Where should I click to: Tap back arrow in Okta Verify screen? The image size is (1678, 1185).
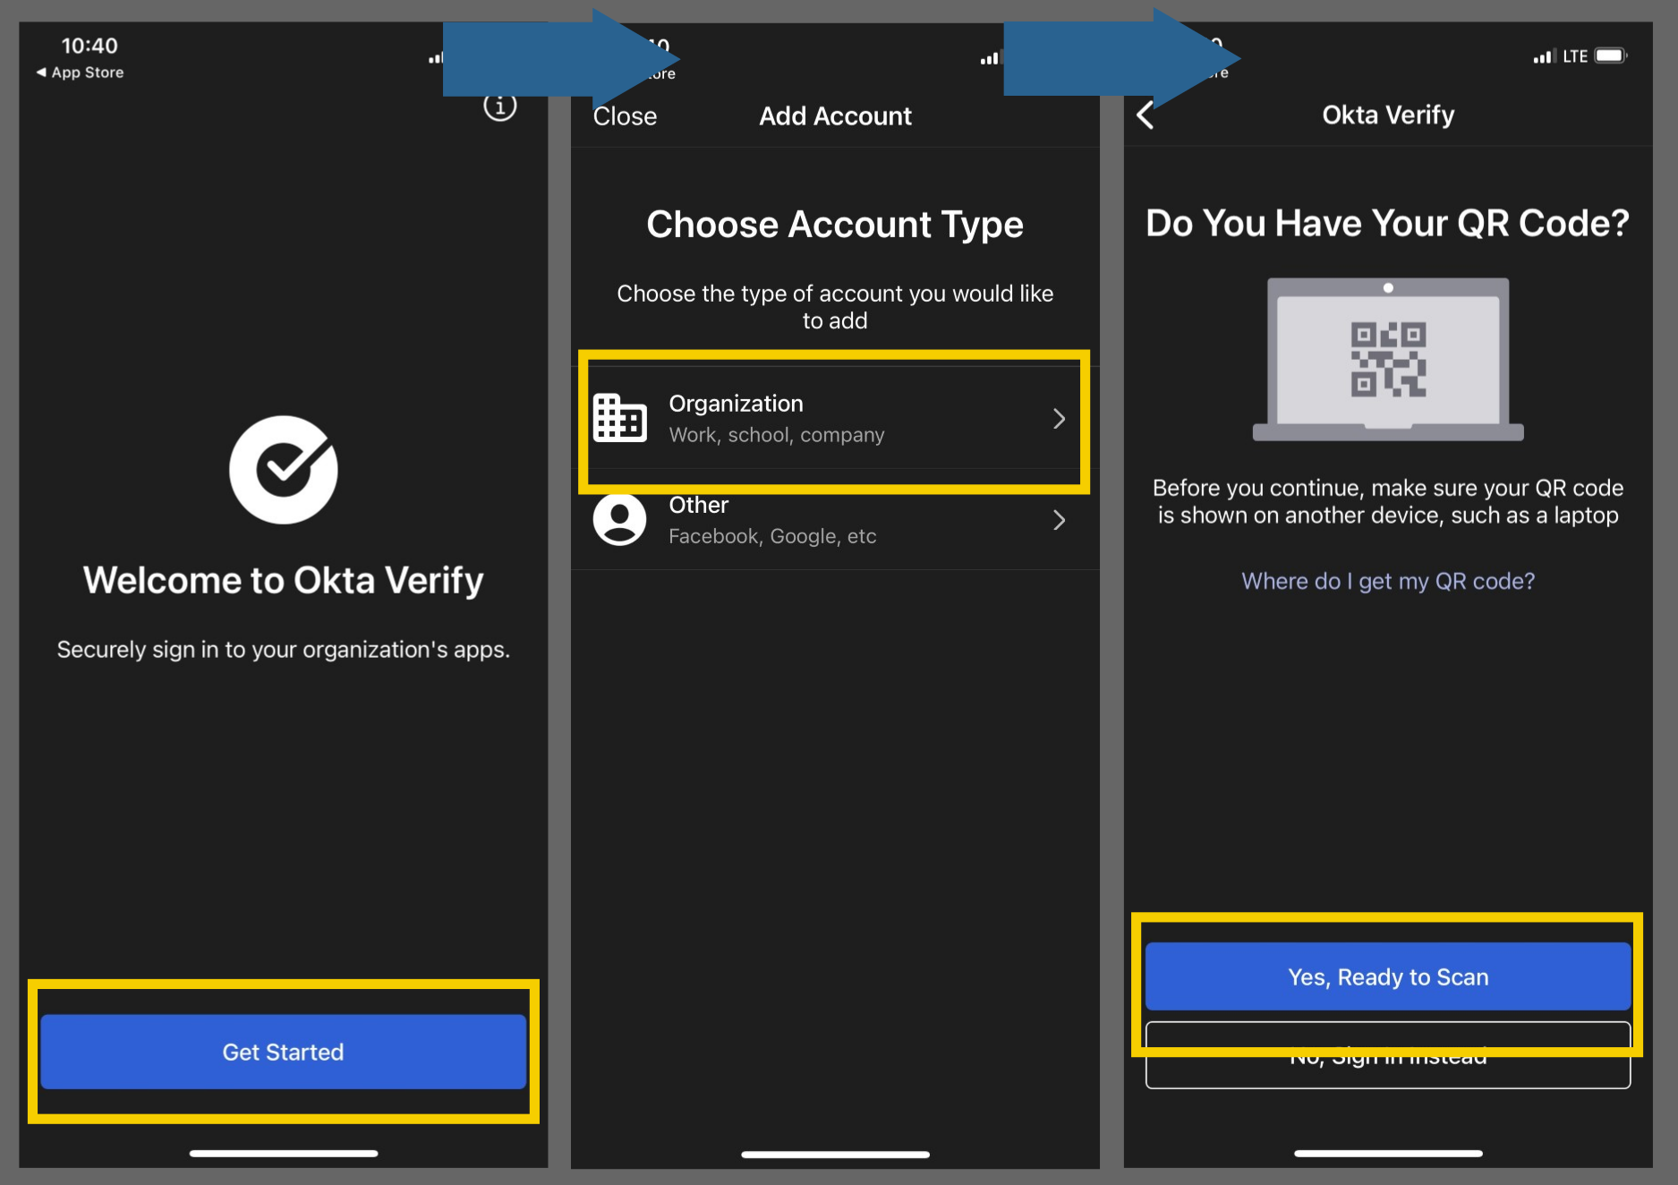click(x=1146, y=115)
